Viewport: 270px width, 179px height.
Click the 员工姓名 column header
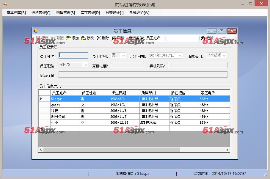65,93
